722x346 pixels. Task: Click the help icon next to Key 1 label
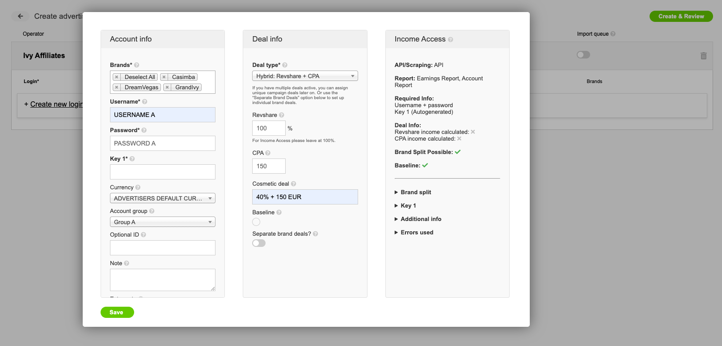[x=132, y=159]
